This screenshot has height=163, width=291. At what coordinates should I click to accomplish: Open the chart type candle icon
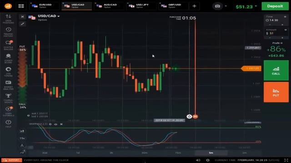(22, 131)
